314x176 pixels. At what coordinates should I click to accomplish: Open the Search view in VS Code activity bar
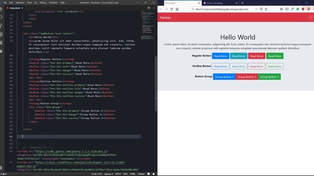(x=1, y=18)
